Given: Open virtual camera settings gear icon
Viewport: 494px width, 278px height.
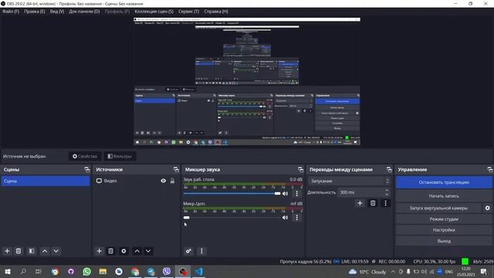Looking at the screenshot, I should [487, 208].
